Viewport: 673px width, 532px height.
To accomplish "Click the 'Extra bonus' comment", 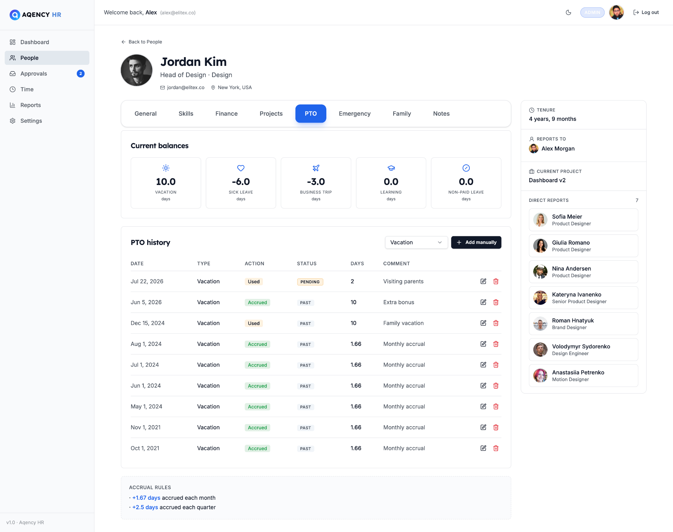I will tap(399, 302).
